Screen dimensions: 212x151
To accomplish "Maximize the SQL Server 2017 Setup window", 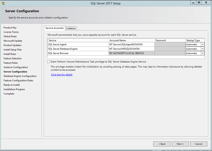I will coord(199,2).
